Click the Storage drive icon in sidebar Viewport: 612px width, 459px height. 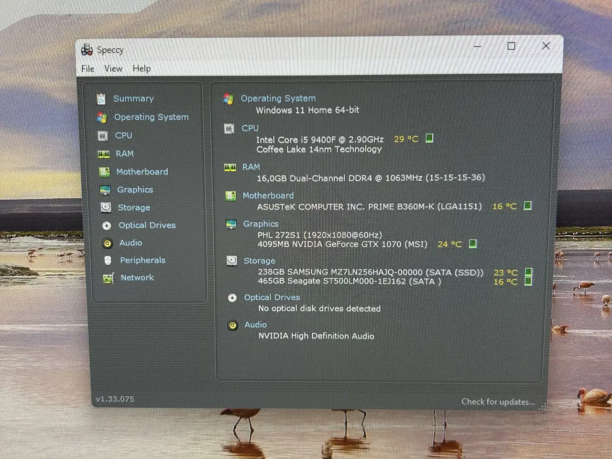point(106,208)
